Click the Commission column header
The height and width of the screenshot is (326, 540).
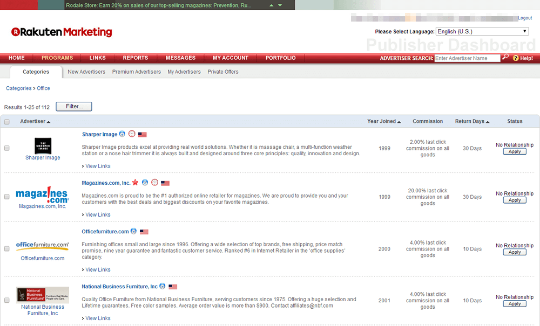(428, 121)
